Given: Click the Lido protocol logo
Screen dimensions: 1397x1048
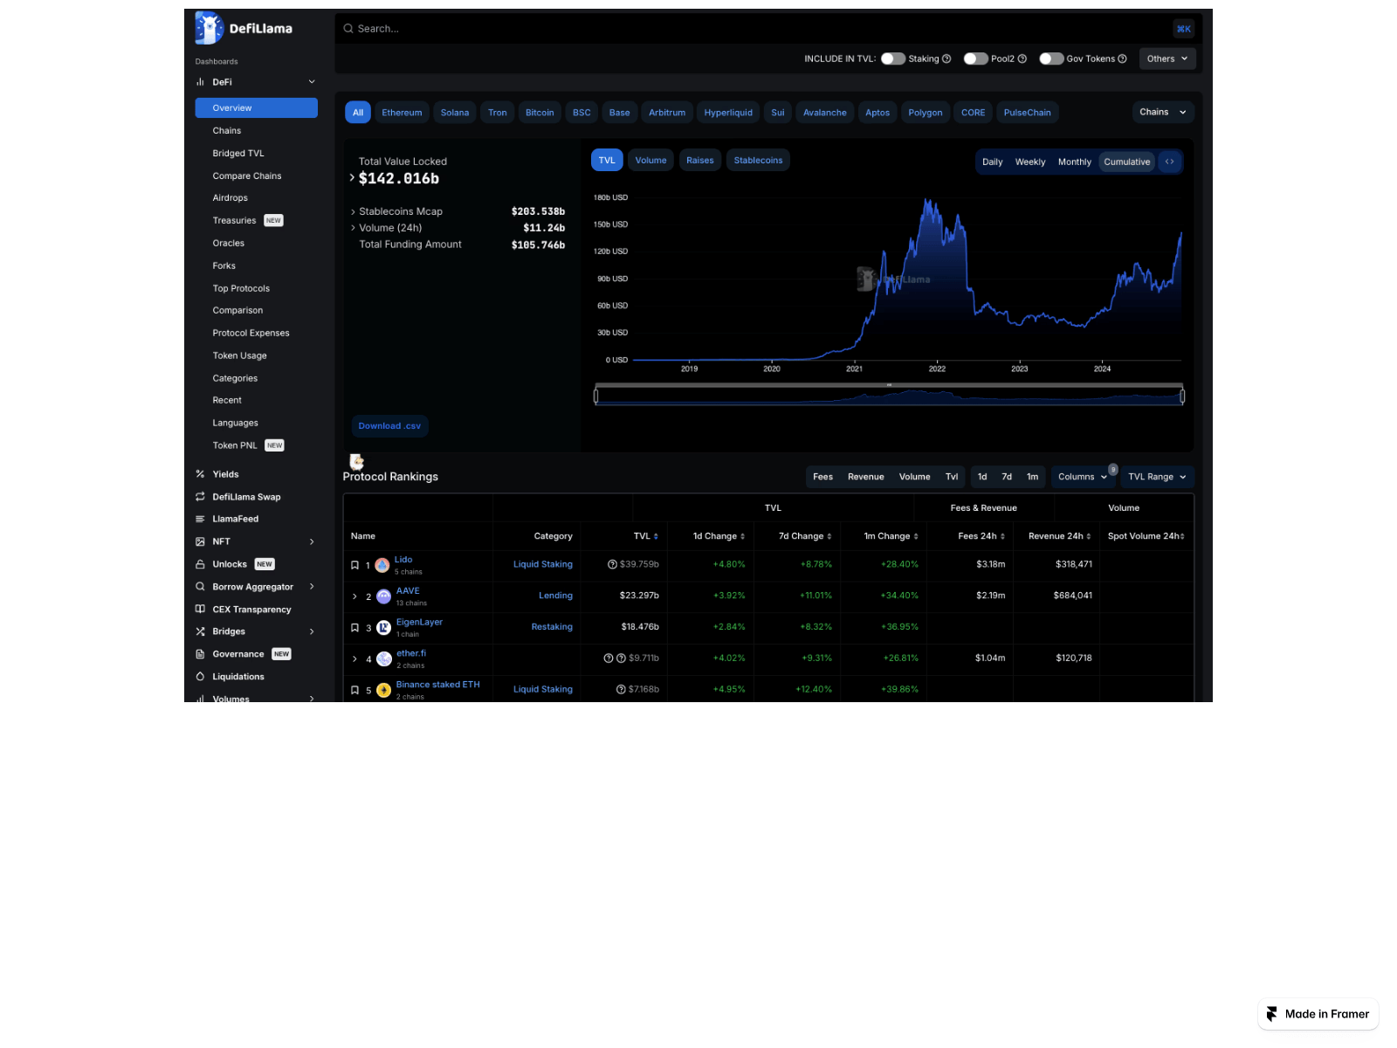Looking at the screenshot, I should [382, 565].
